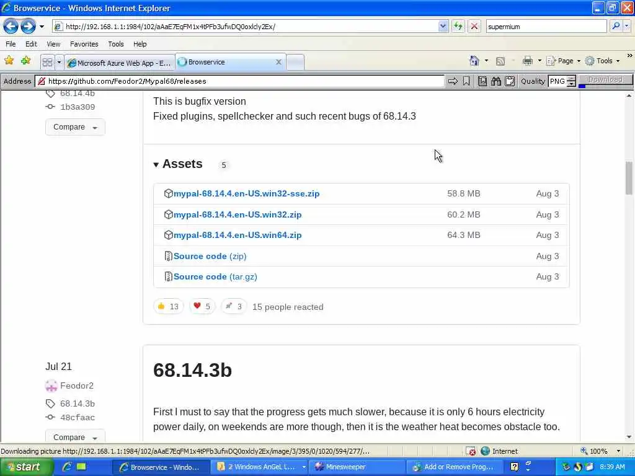Switch to the Microsoft Azure Web App tab
Viewport: 635px width, 476px height.
click(120, 63)
